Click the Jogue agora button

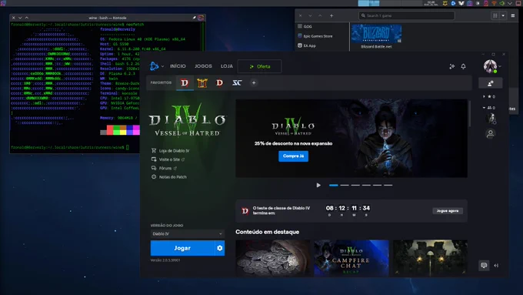(448, 211)
